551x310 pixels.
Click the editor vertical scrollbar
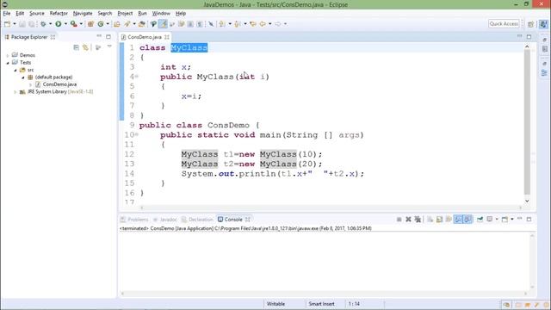527,122
